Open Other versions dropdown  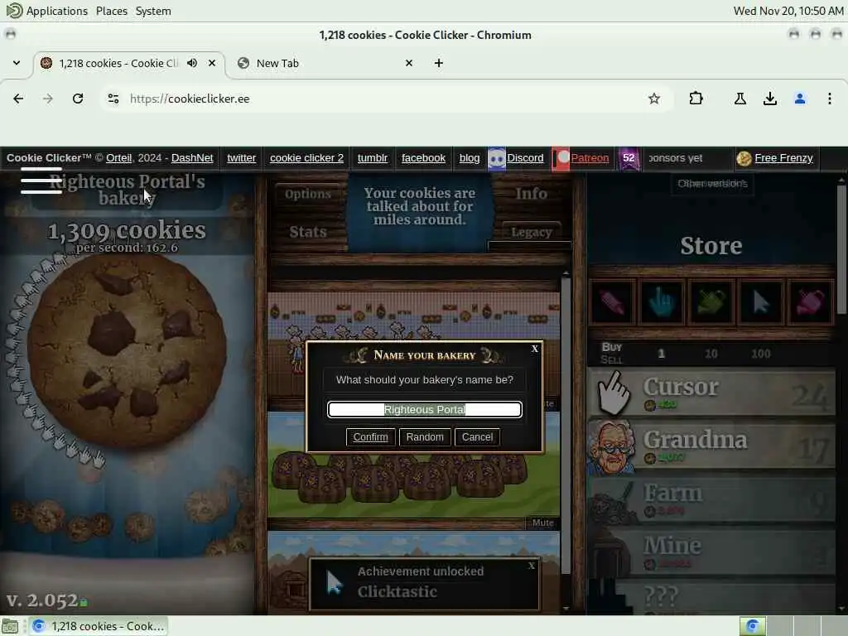pos(713,183)
